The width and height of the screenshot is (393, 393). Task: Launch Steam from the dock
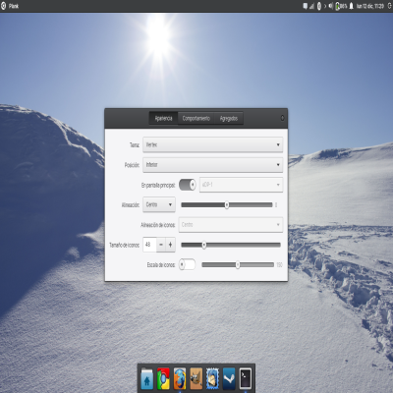point(229,378)
